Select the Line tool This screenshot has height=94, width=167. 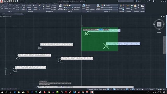(2, 7)
